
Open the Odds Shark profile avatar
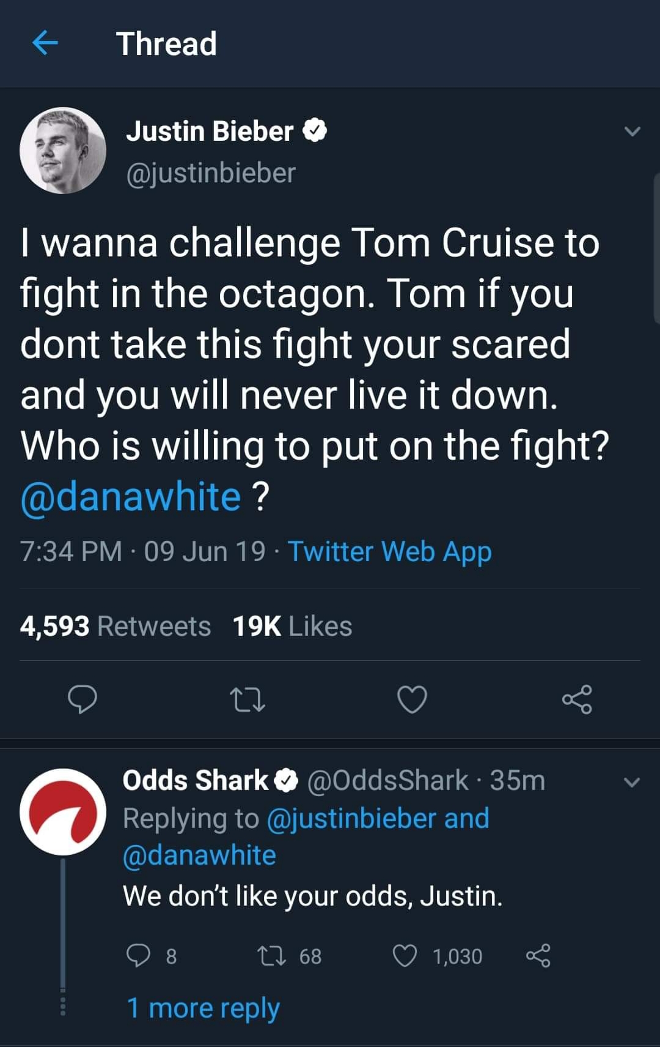pyautogui.click(x=63, y=811)
